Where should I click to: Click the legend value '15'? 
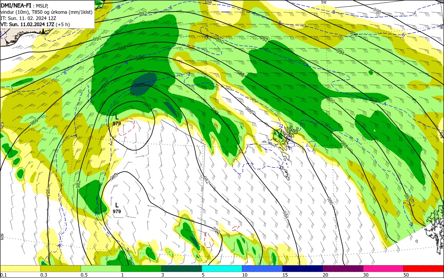coord(285,275)
